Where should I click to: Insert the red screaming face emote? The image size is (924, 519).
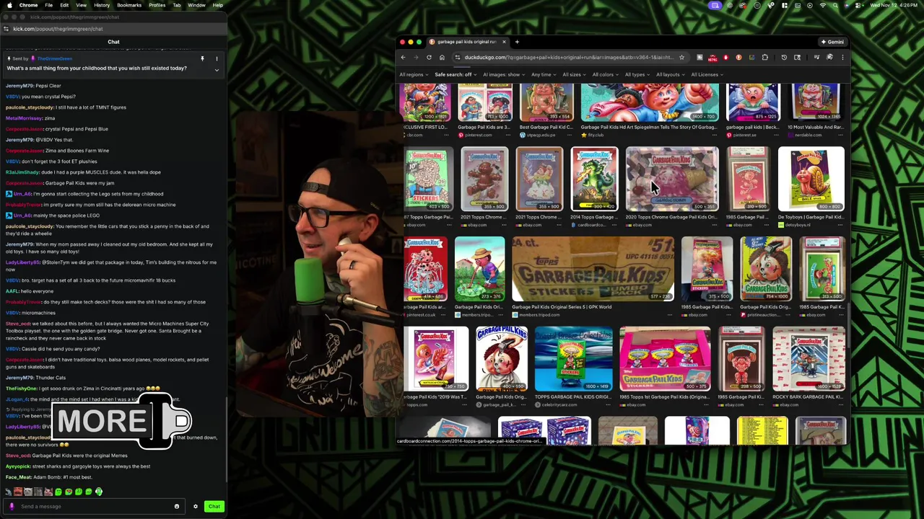[x=18, y=492]
